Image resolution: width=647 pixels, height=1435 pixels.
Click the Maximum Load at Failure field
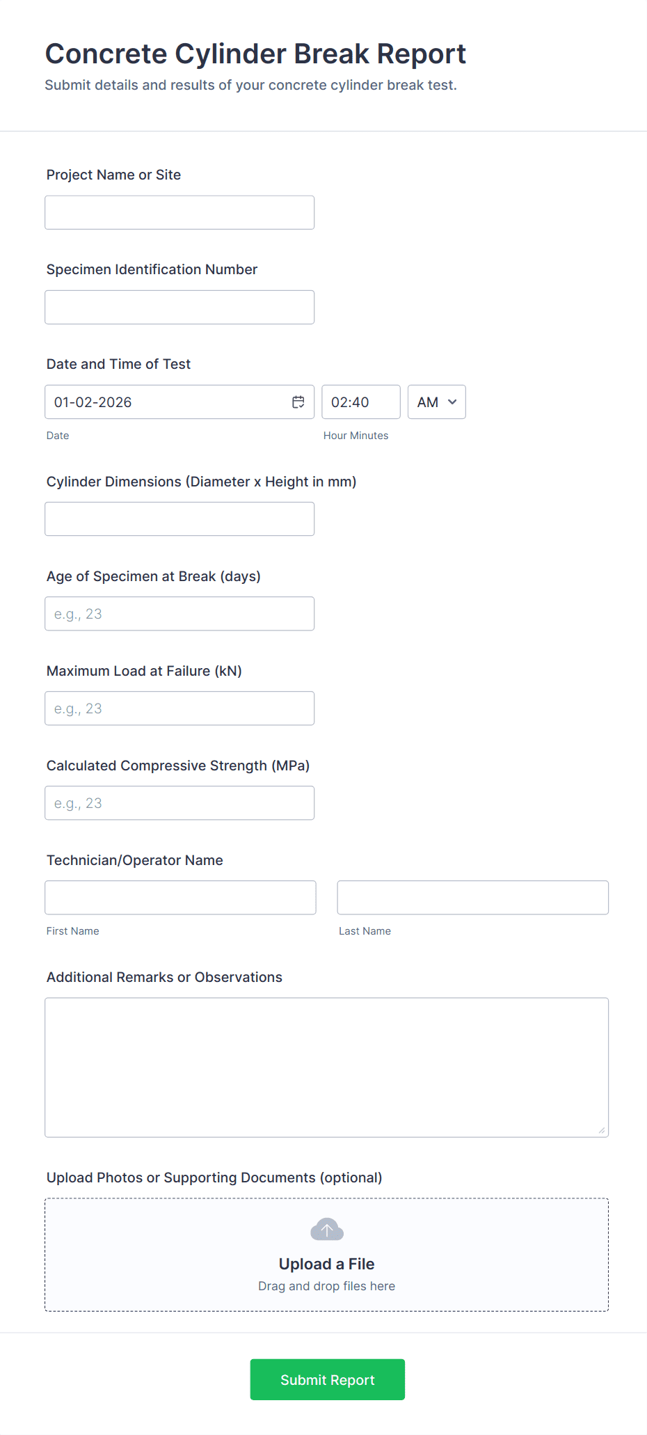pyautogui.click(x=179, y=708)
